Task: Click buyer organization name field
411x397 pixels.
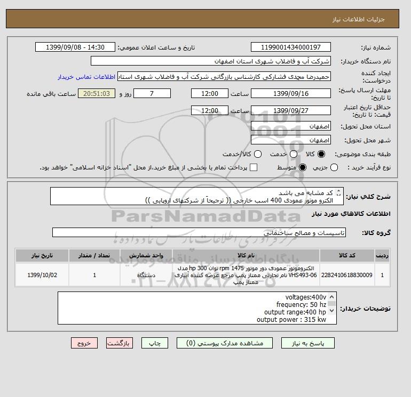Action: (211, 61)
